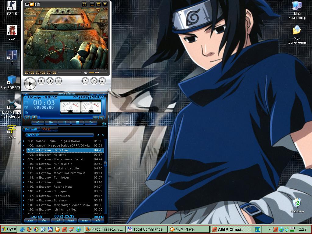
Task: Expand hidden system tray icons
Action: (x=271, y=229)
